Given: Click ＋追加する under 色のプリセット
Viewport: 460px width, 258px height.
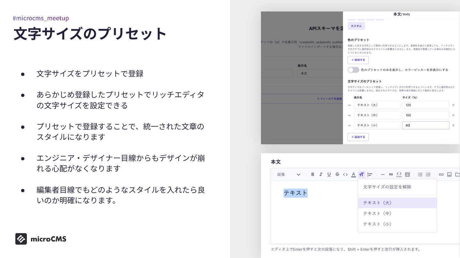Looking at the screenshot, I should pyautogui.click(x=358, y=60).
